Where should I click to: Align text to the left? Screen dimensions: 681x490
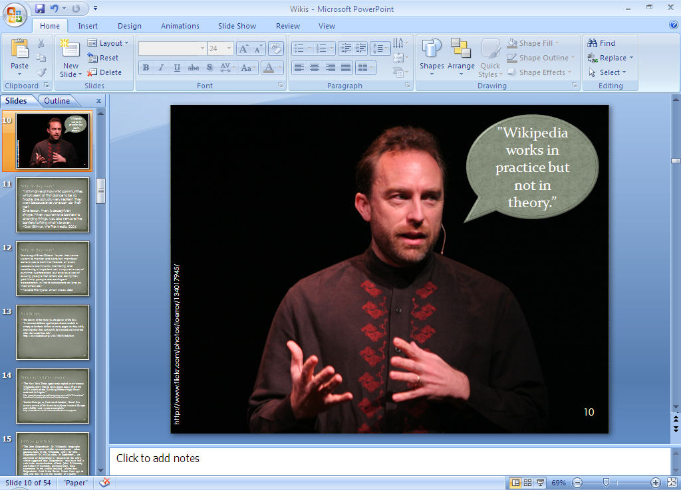click(299, 68)
